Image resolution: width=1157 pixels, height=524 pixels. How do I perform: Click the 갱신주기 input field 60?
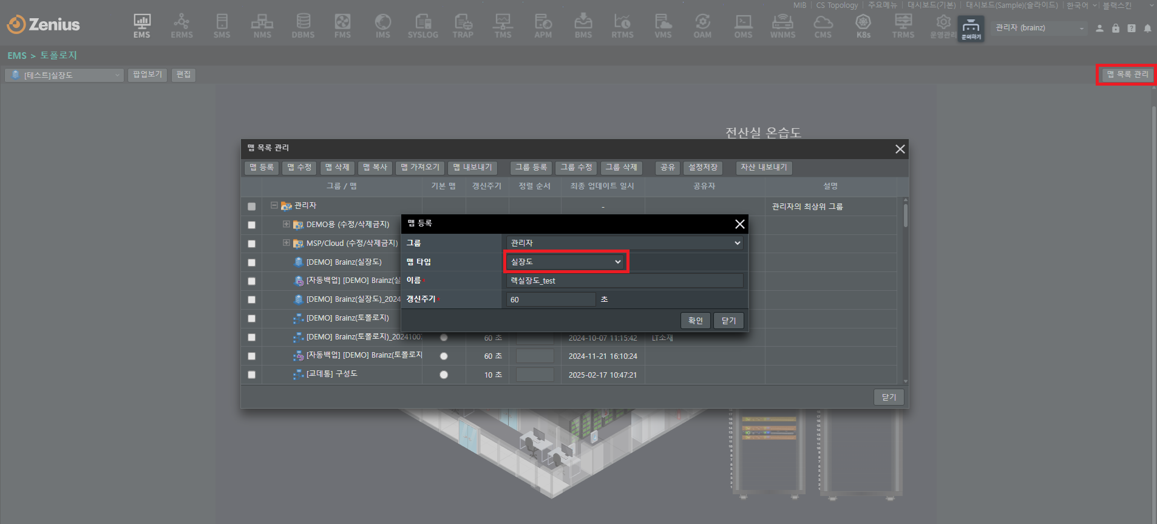click(551, 299)
